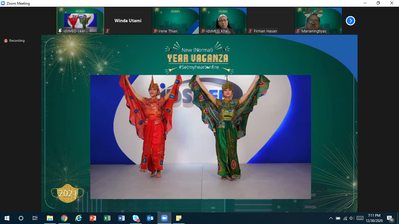
Task: Open Cortana search circle
Action: pyautogui.click(x=21, y=218)
